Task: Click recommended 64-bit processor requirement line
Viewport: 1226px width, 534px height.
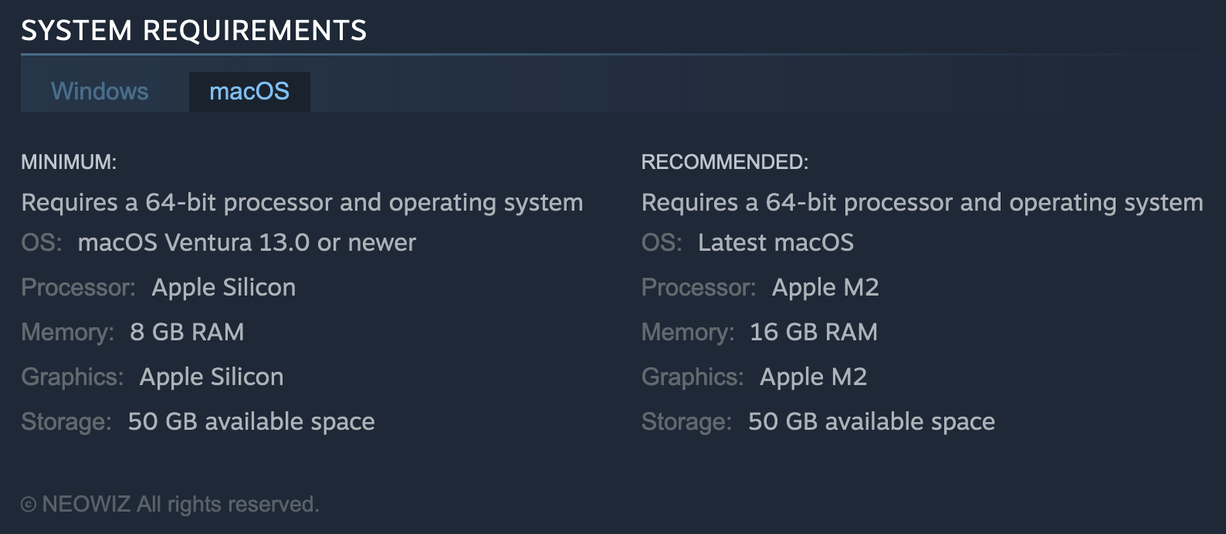Action: (x=923, y=202)
